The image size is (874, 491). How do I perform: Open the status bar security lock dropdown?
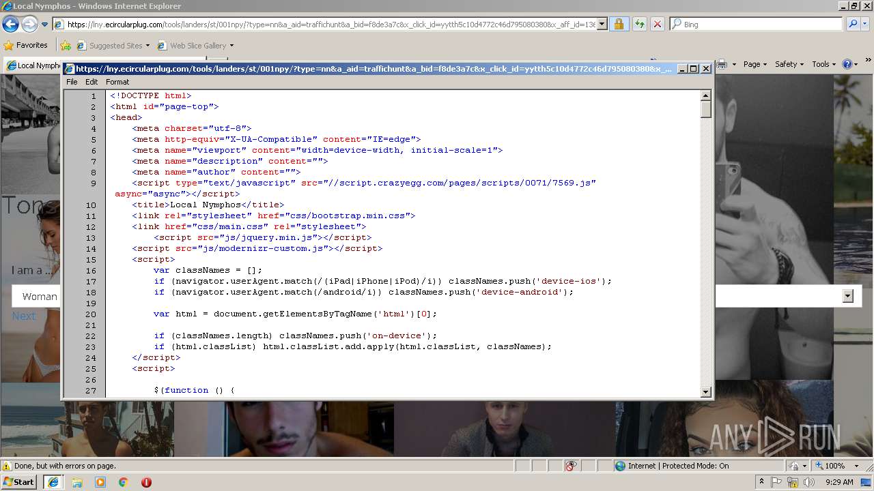798,466
